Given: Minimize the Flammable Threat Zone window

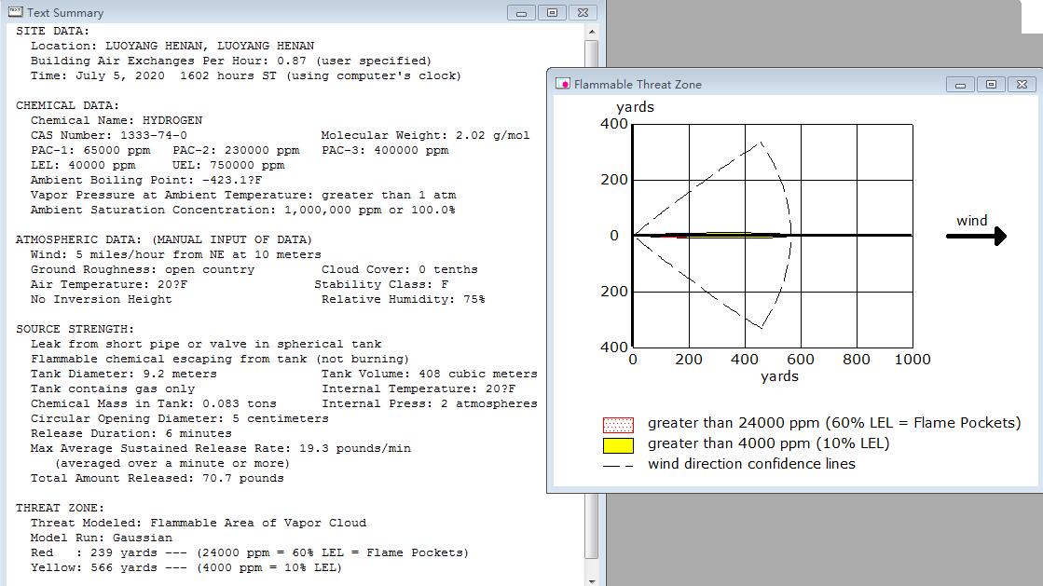Looking at the screenshot, I should click(x=961, y=85).
